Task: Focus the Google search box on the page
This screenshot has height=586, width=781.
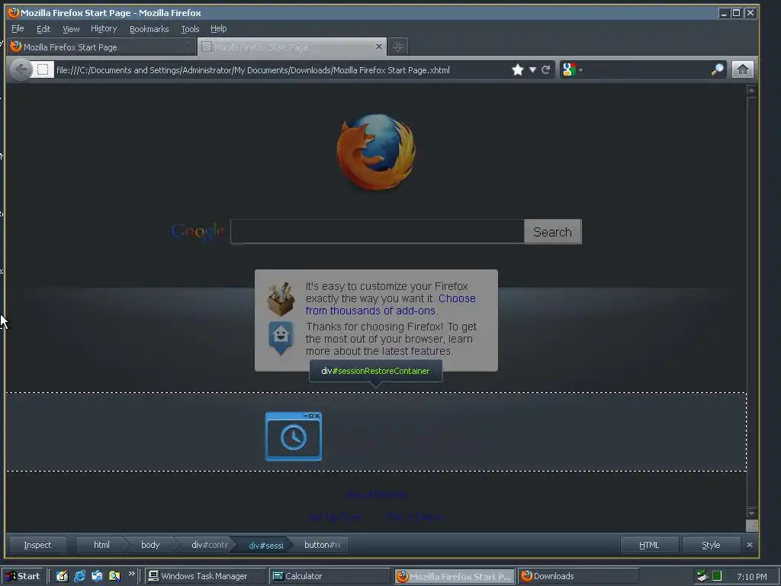Action: click(377, 231)
